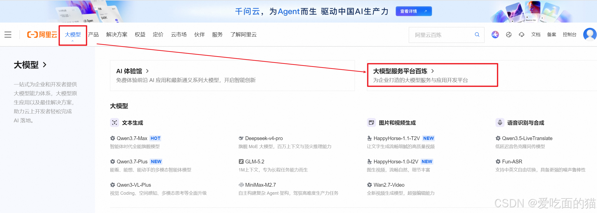Expand the 大模型 sidebar heading arrow
Screen dimensions: 597x213
(45, 65)
